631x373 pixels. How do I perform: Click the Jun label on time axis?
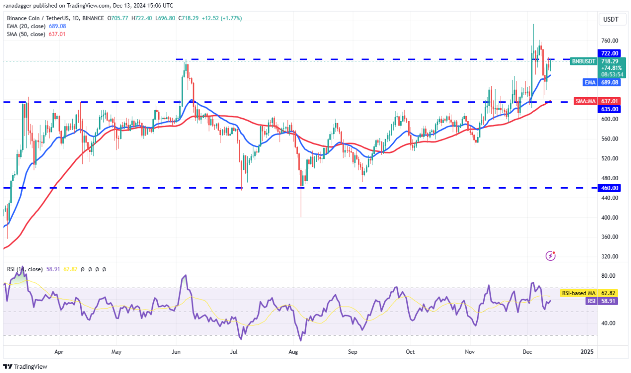176,352
